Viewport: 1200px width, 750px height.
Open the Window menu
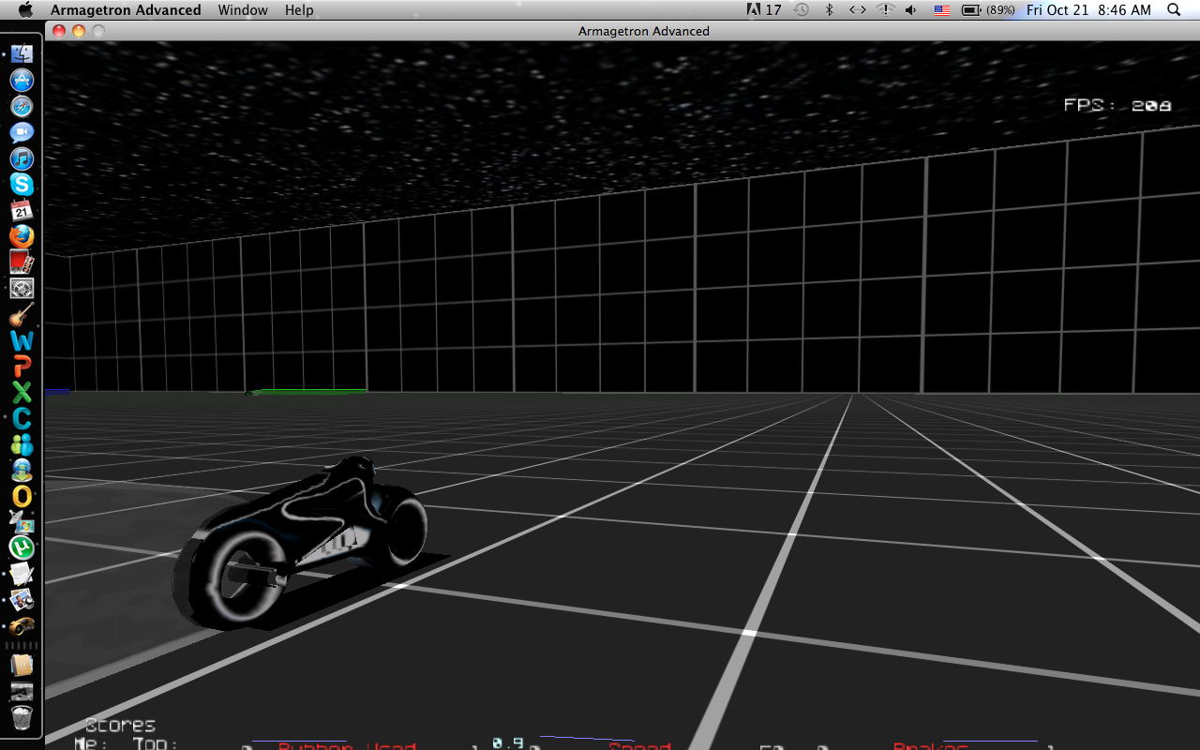coord(243,10)
